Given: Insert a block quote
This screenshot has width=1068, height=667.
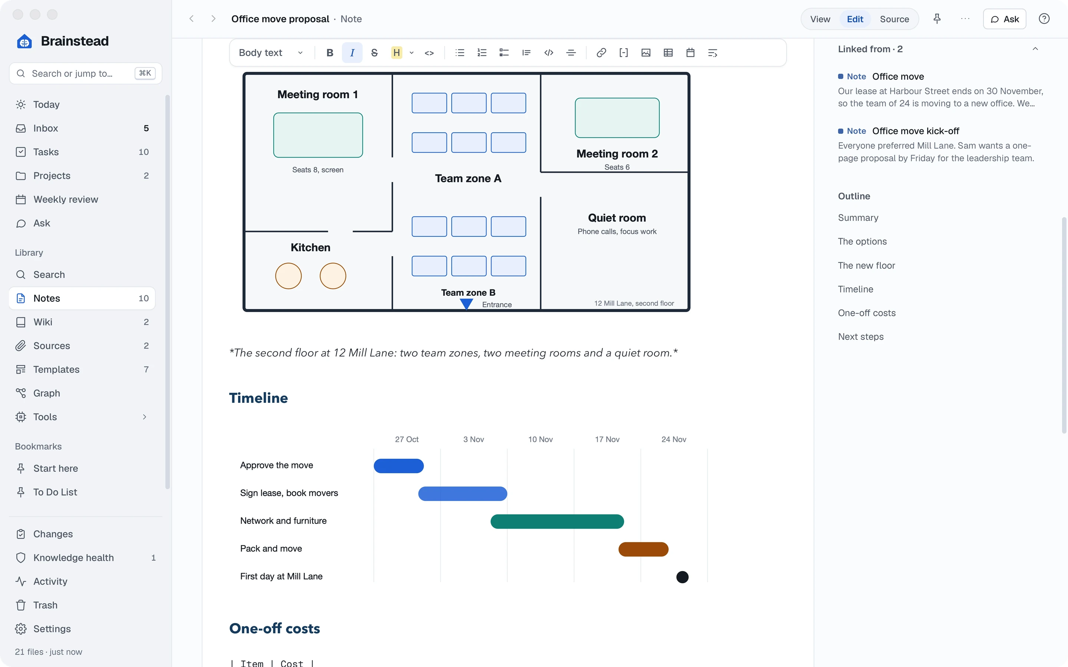Looking at the screenshot, I should pyautogui.click(x=527, y=53).
